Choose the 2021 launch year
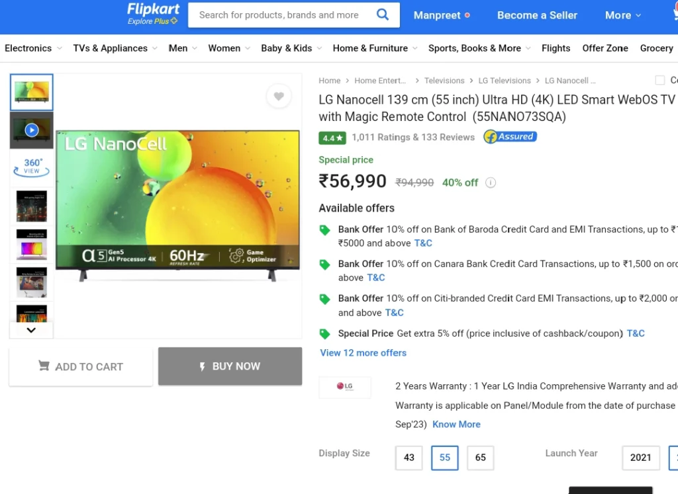This screenshot has width=678, height=494. pos(641,458)
